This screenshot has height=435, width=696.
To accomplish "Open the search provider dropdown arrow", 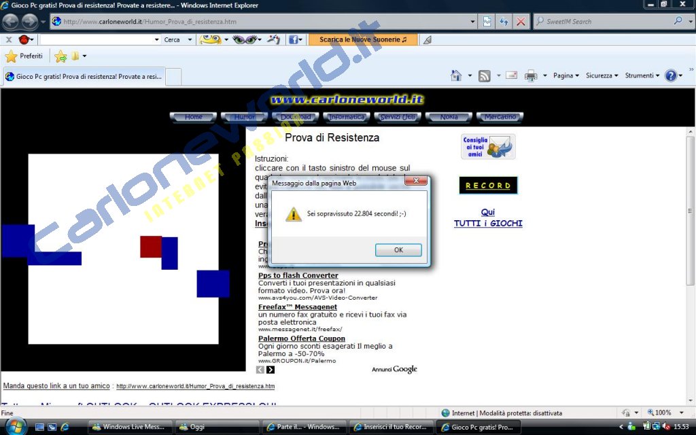I will click(x=691, y=21).
